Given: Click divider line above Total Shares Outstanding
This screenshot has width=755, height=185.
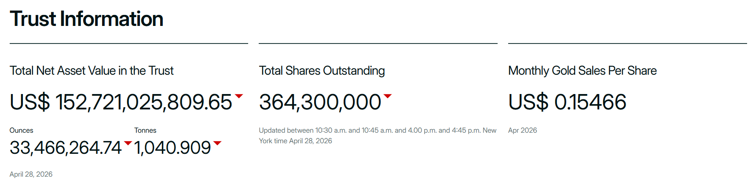Looking at the screenshot, I should click(378, 44).
